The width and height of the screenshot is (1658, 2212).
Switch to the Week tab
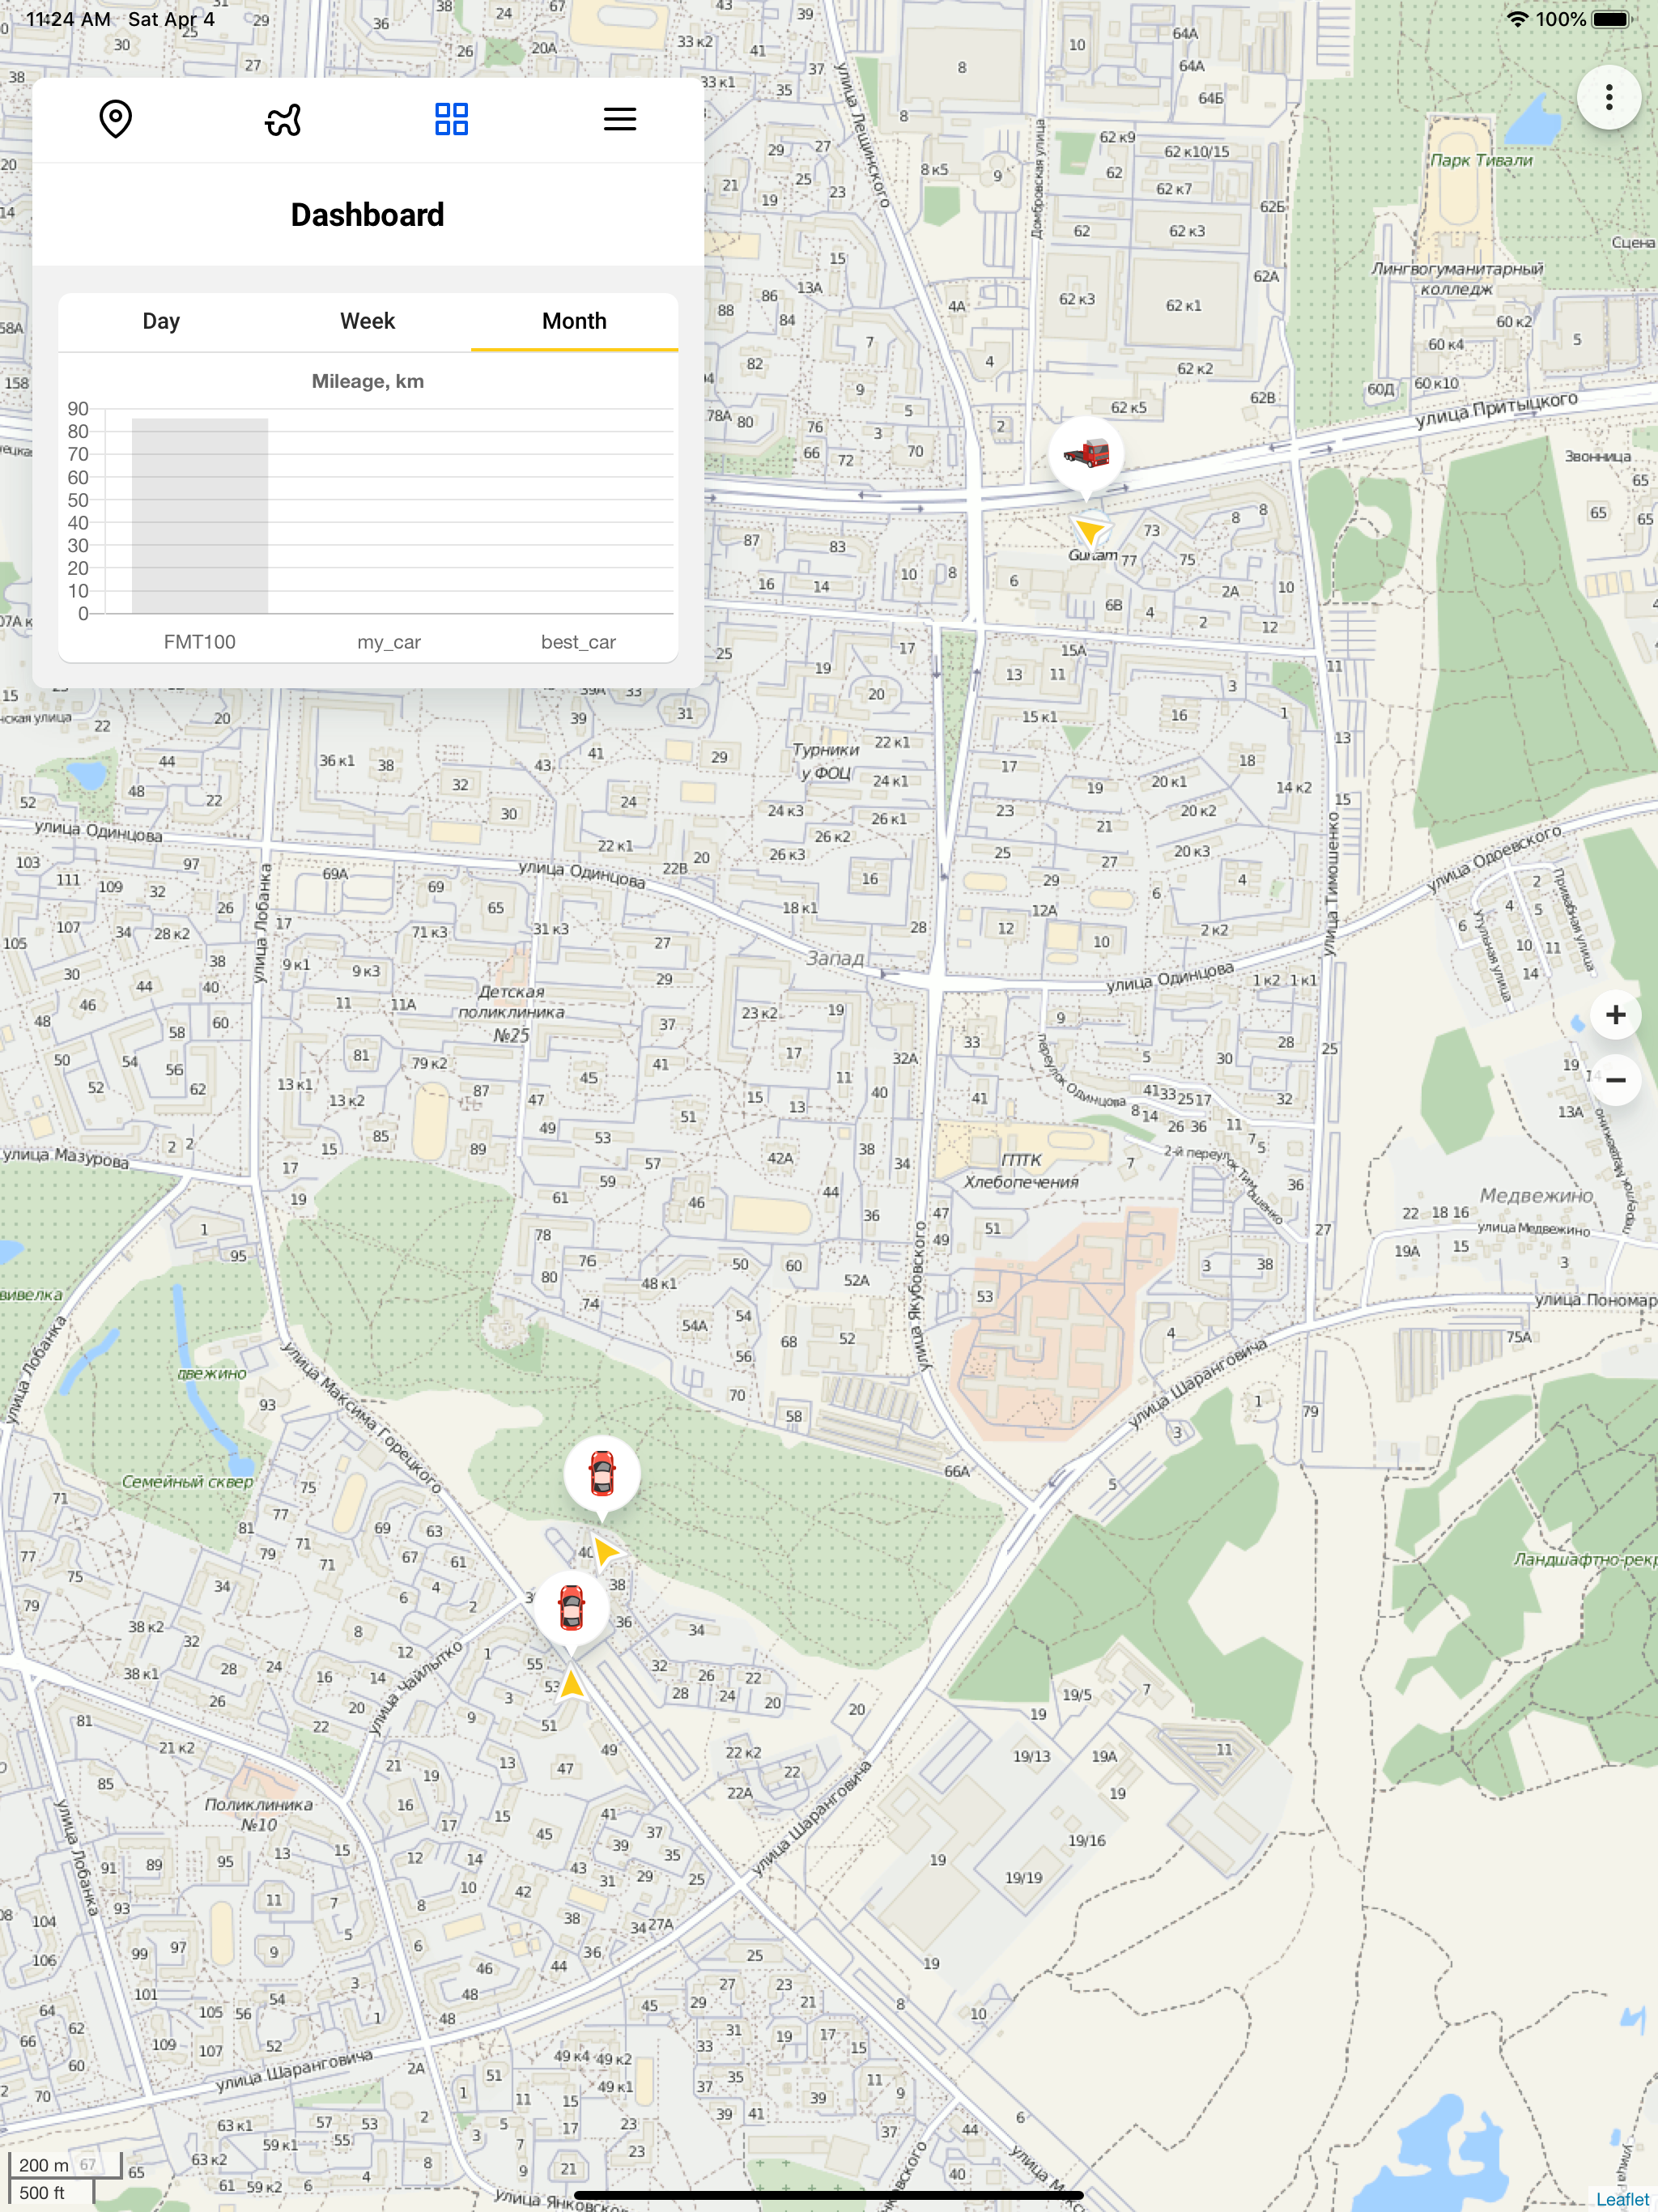pyautogui.click(x=367, y=321)
